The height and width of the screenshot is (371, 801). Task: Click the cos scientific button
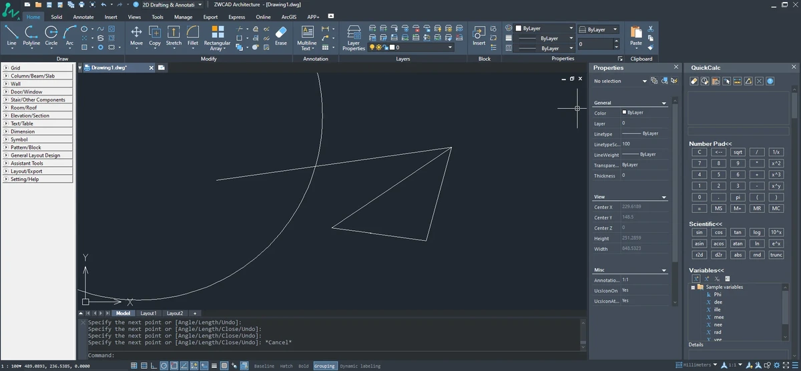tap(718, 232)
